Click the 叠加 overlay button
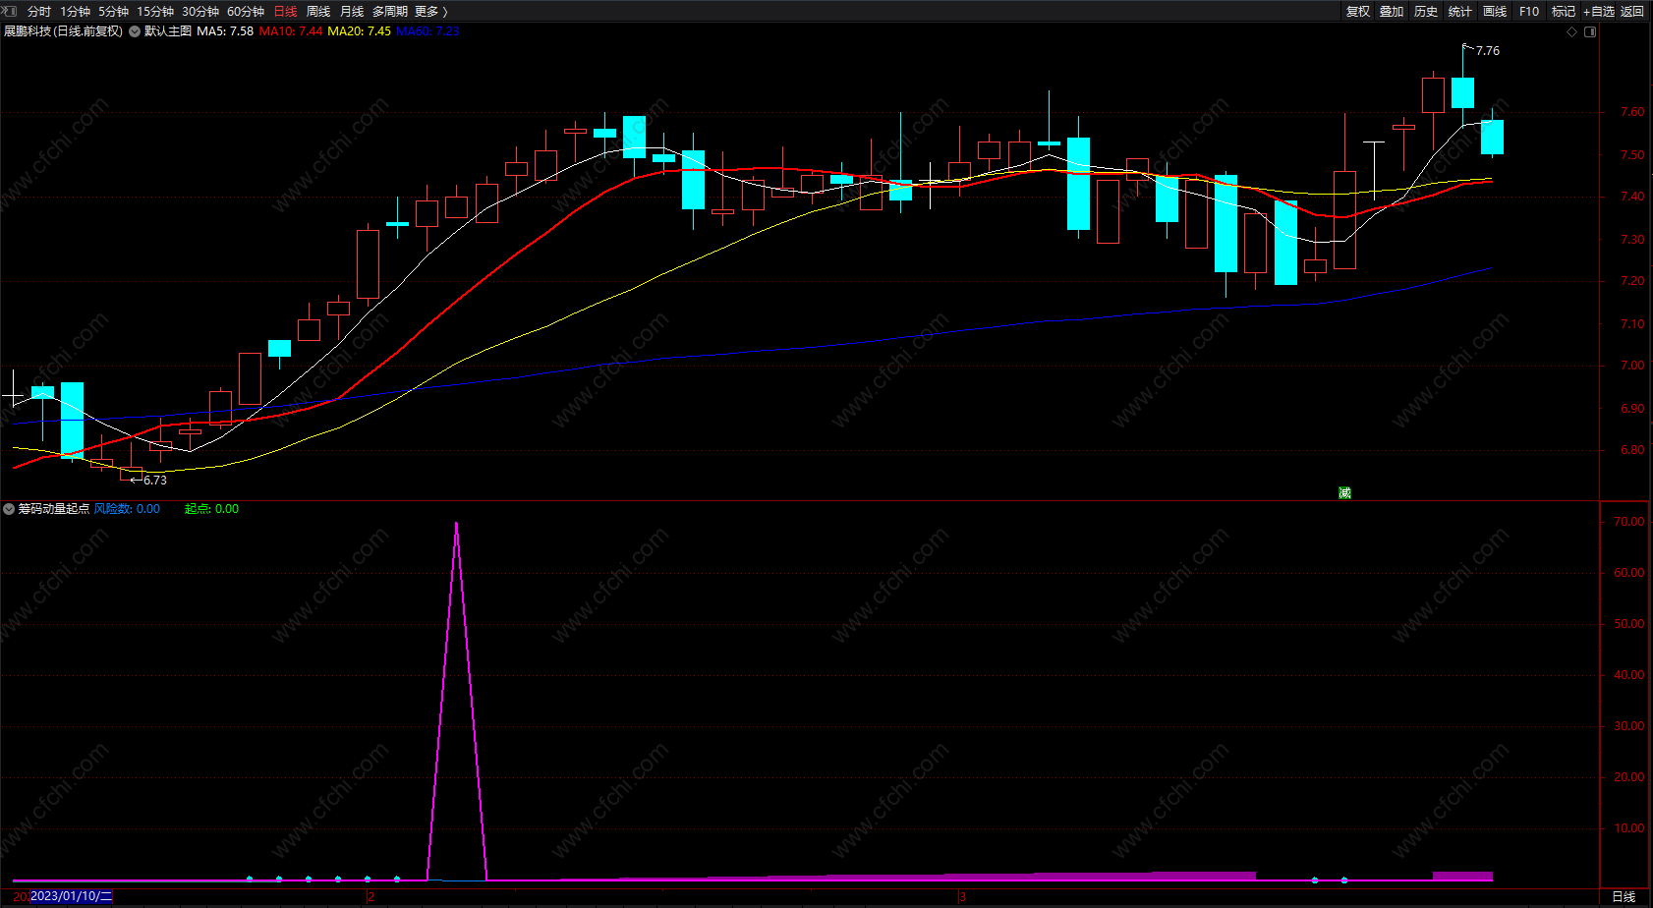 [x=1392, y=11]
